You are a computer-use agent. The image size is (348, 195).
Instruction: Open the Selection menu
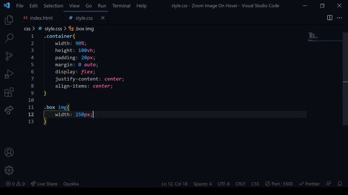[53, 6]
